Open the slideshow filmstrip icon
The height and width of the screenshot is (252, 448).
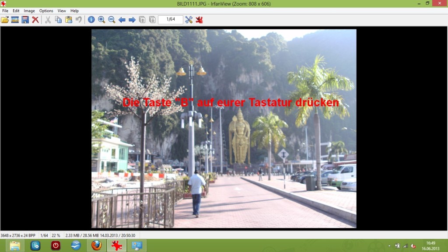tap(15, 20)
